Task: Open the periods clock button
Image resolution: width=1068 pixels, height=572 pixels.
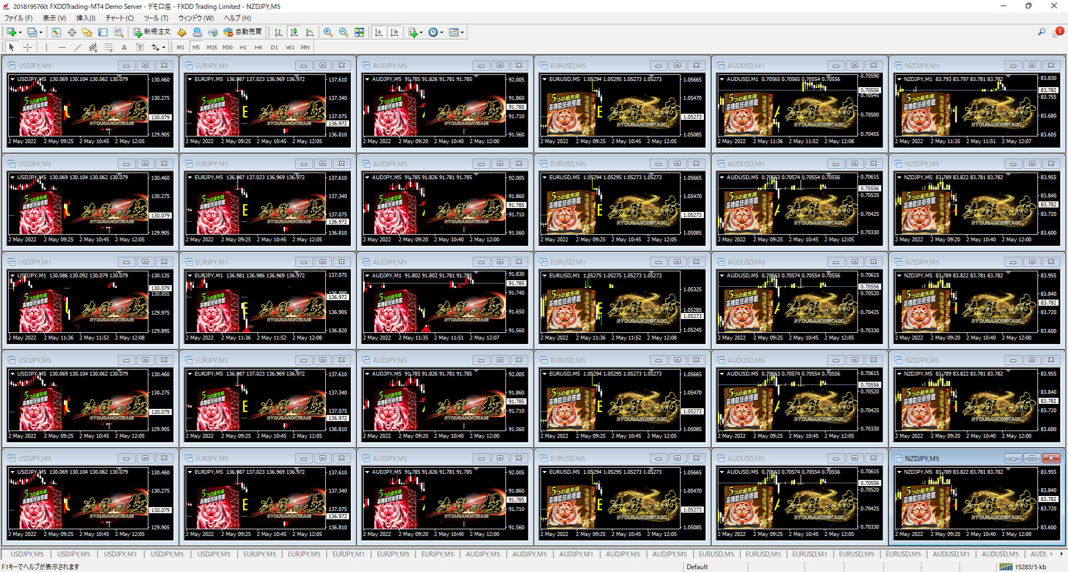Action: [433, 32]
